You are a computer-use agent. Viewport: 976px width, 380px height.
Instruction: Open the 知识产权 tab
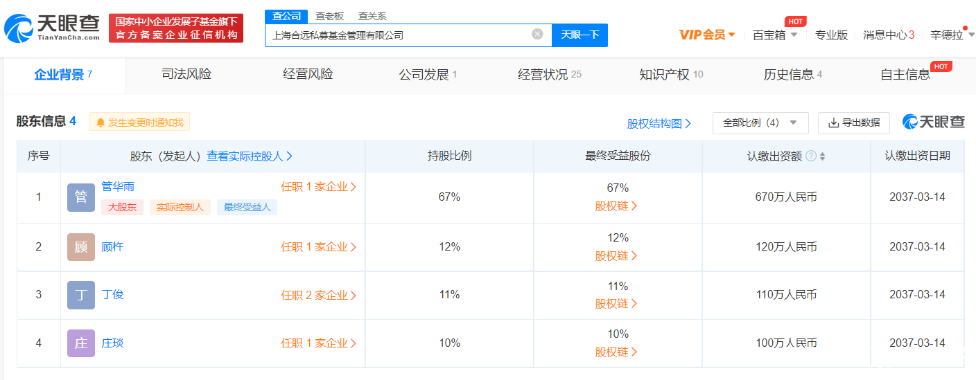click(670, 74)
